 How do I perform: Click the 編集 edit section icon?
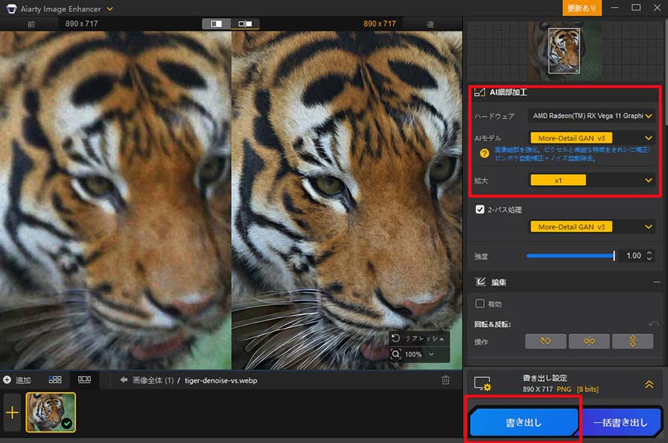pyautogui.click(x=480, y=282)
